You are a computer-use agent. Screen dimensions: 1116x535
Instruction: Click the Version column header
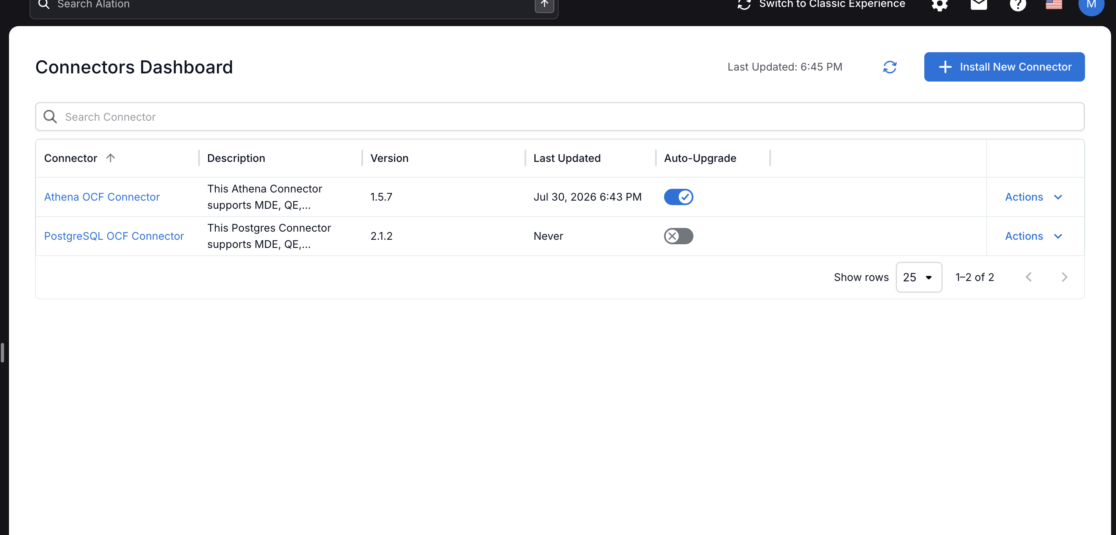click(x=389, y=158)
